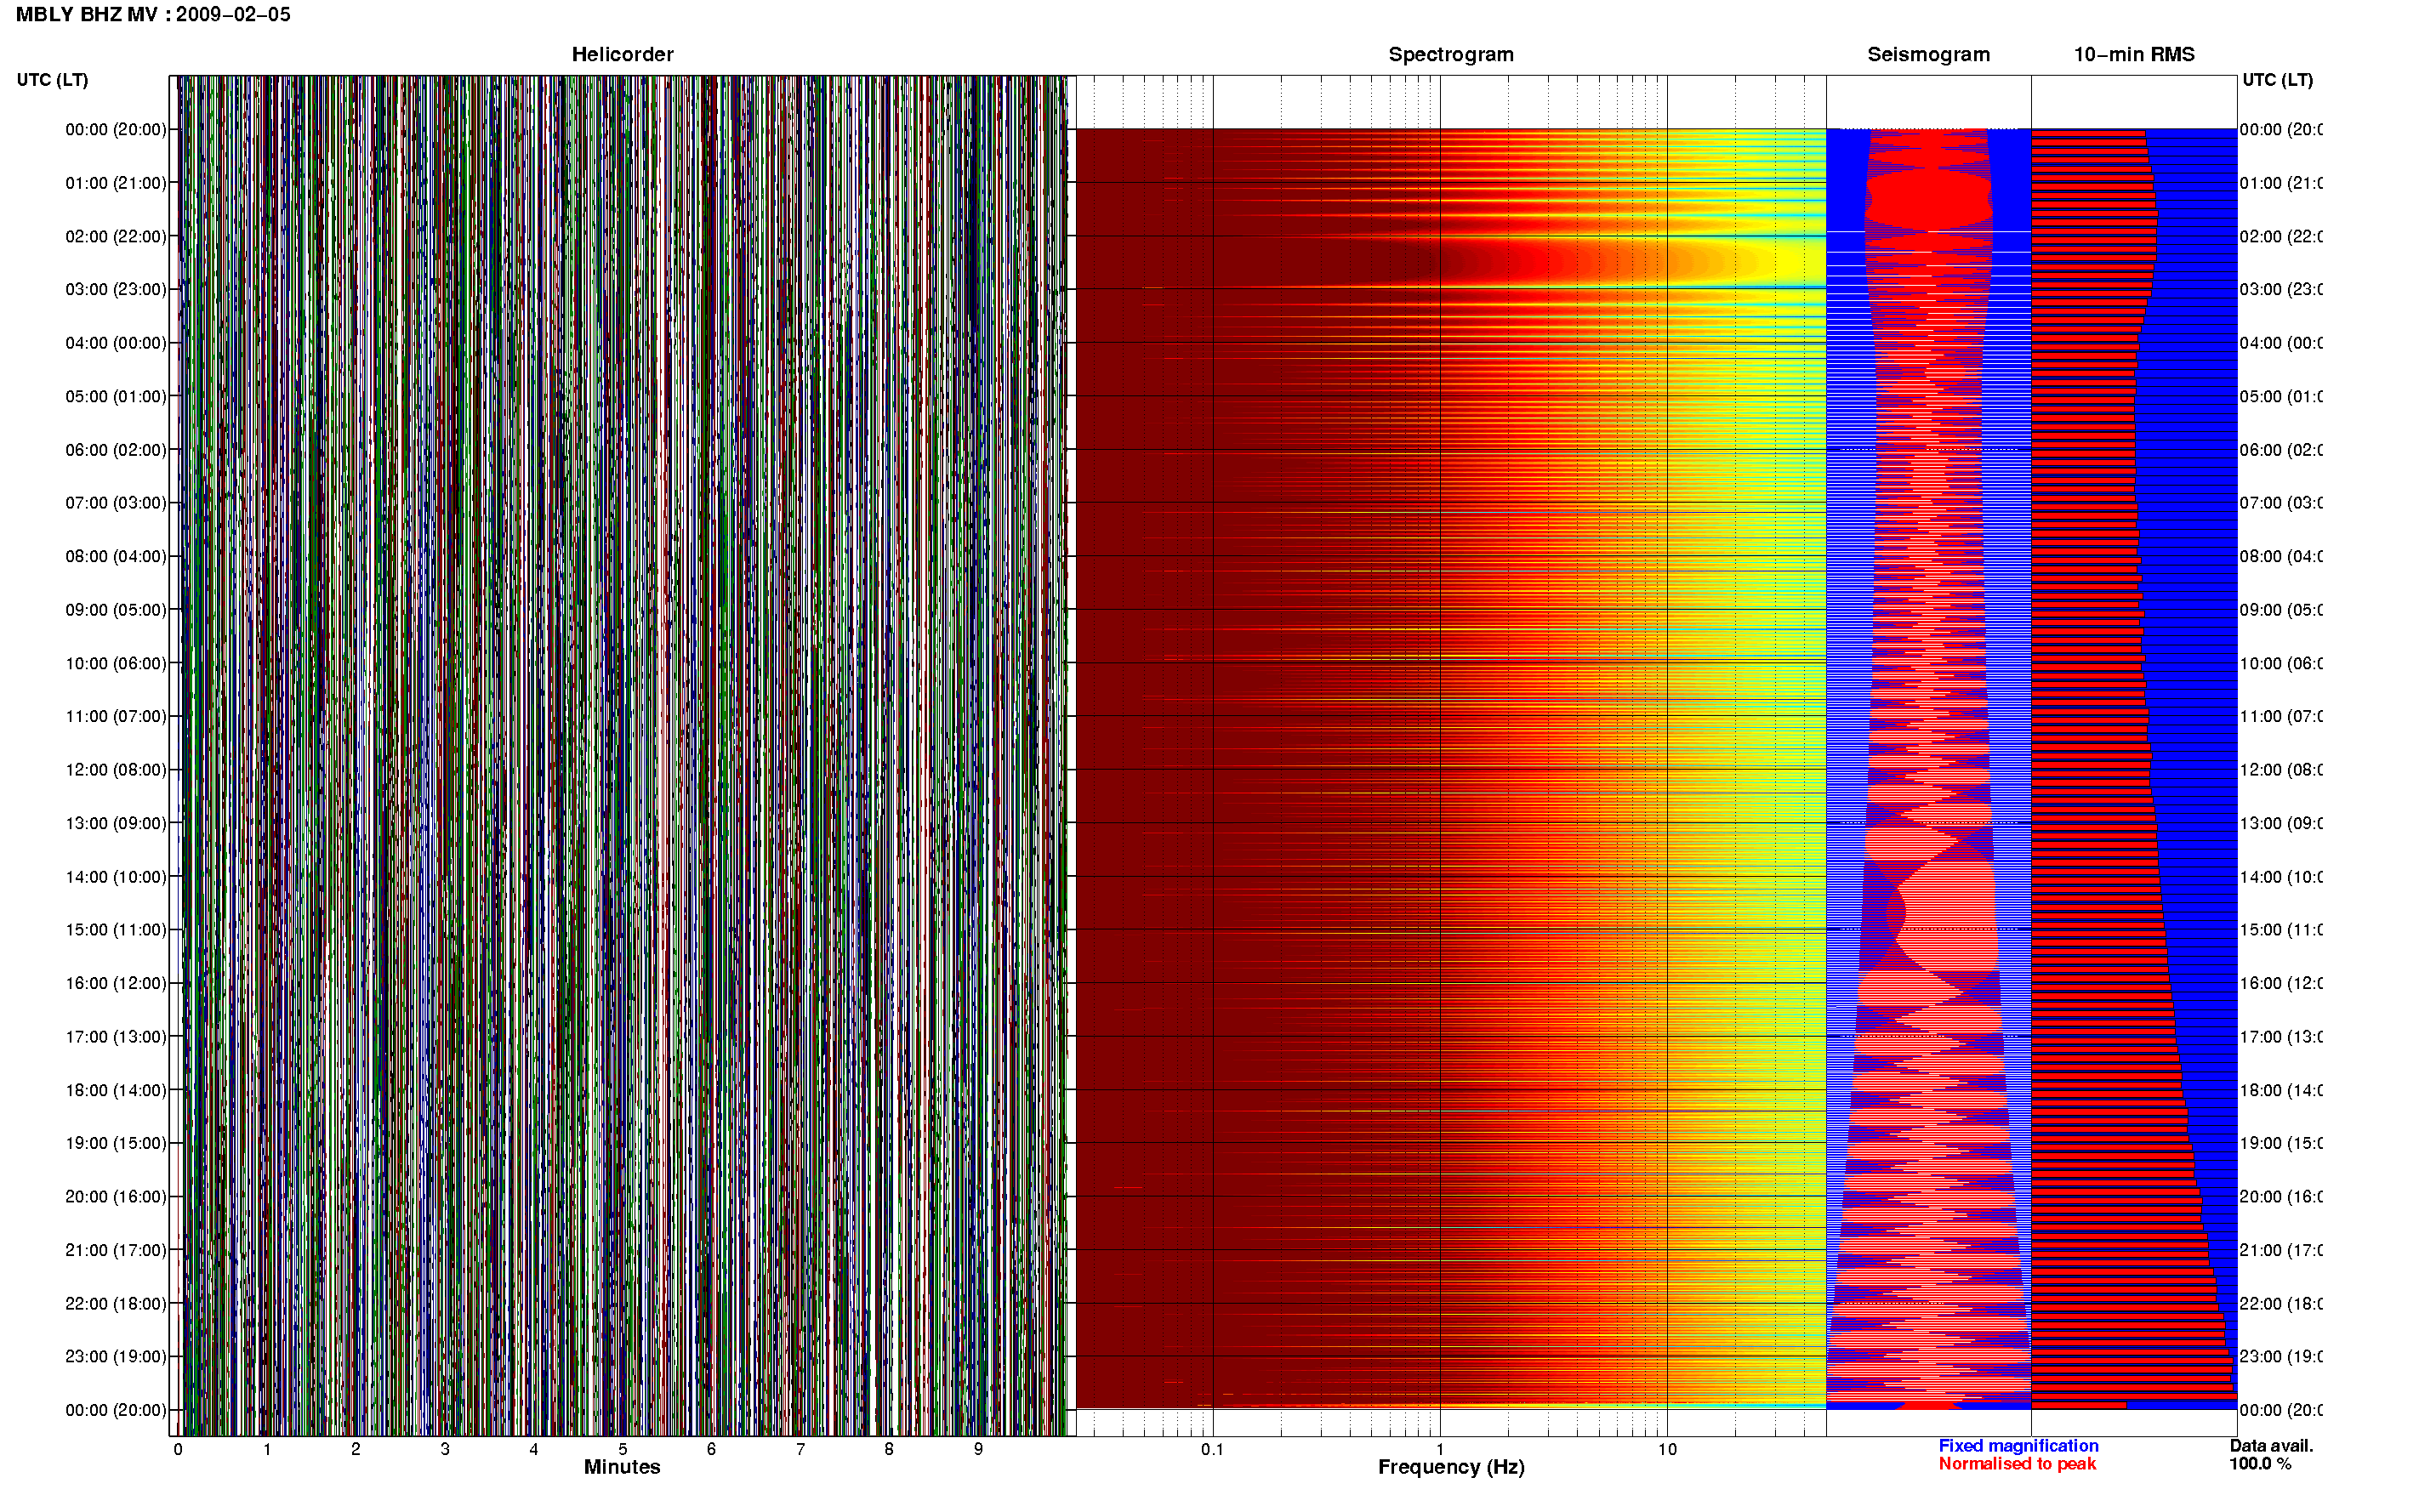Click the left 07:00 (03:00) time label
Viewport: 2419px width, 1512px height.
coord(116,503)
